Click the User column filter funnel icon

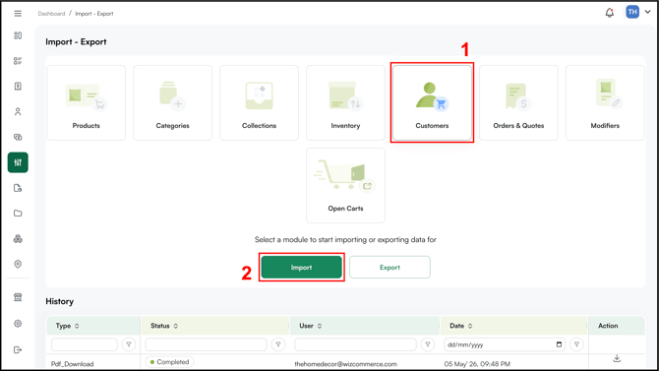pyautogui.click(x=428, y=344)
